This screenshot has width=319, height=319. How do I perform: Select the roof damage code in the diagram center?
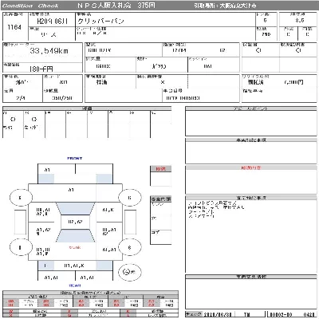[75, 222]
